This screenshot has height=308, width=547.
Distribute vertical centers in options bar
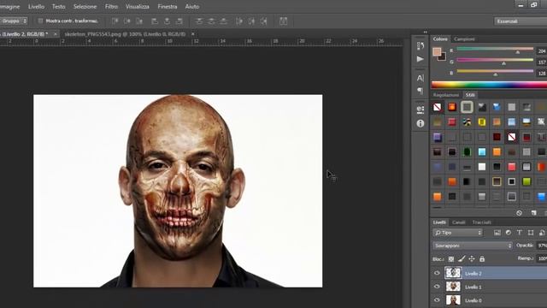[211, 21]
